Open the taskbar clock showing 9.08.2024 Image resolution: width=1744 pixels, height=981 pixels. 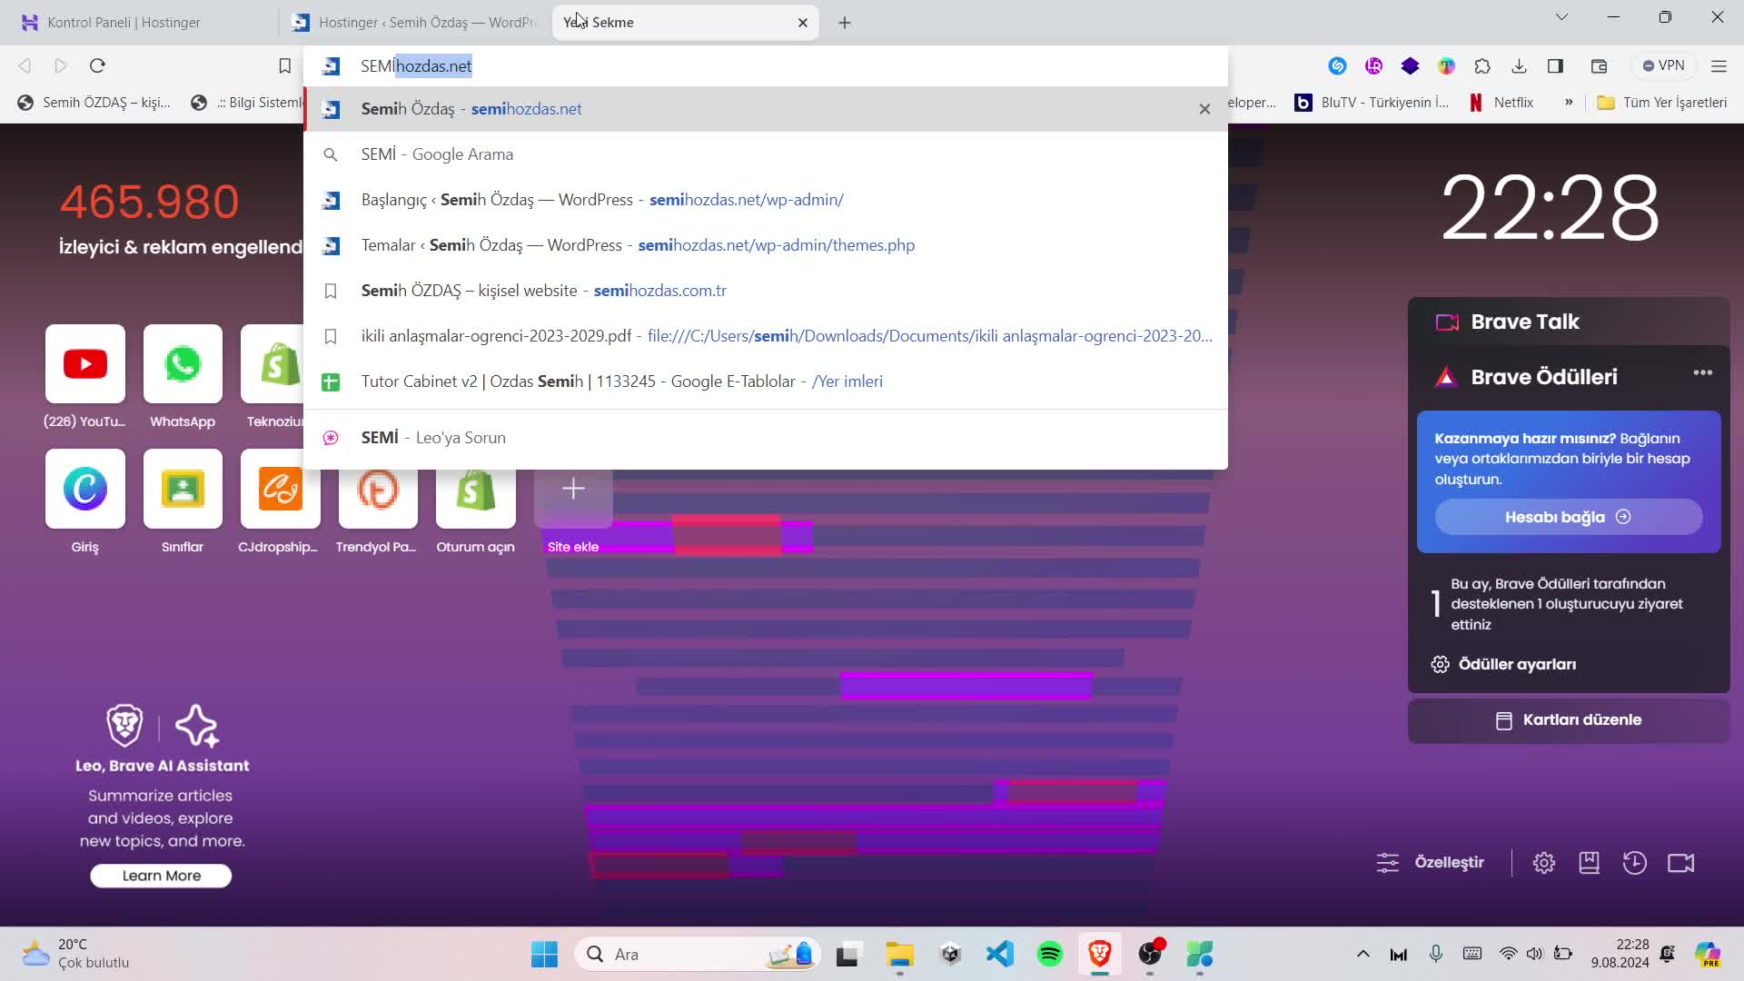[x=1620, y=954]
